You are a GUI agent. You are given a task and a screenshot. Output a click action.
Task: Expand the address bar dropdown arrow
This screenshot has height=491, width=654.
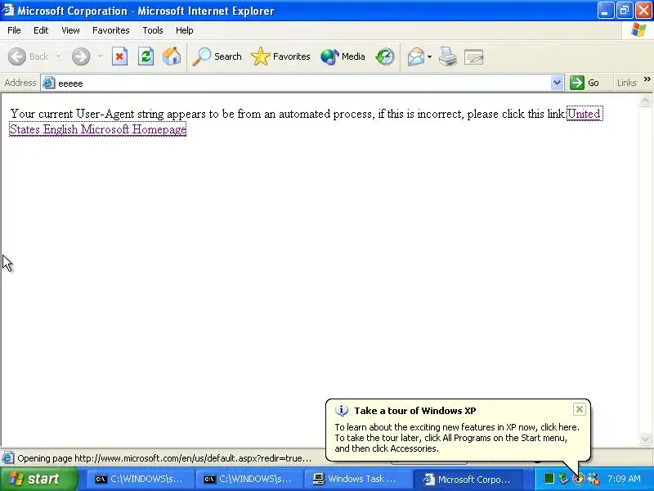(x=557, y=83)
